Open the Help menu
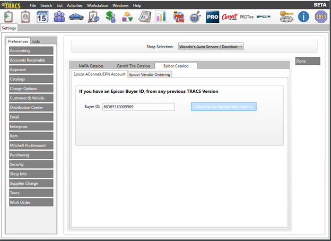This screenshot has height=241, width=331. [137, 5]
